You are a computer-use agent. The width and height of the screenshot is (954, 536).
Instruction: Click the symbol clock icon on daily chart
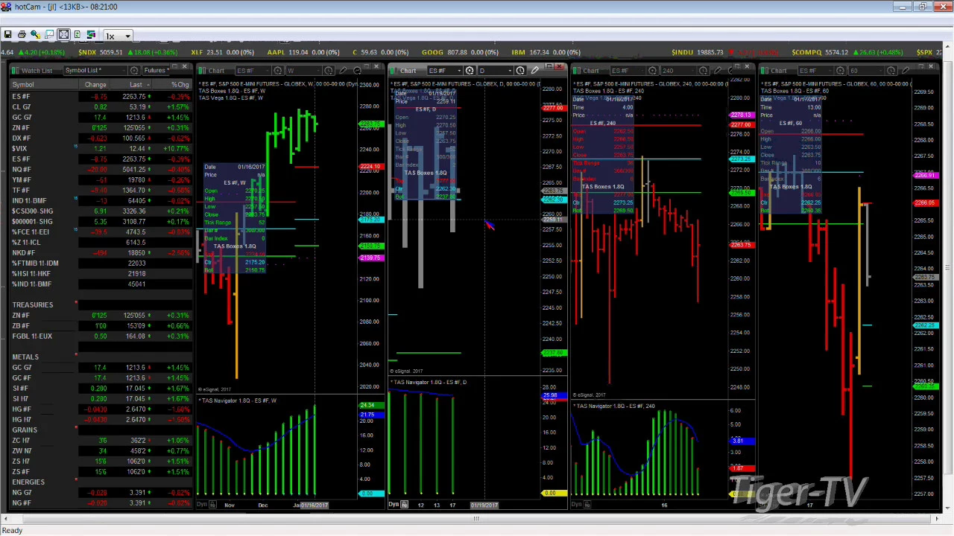(x=470, y=71)
